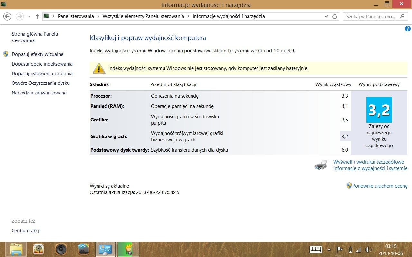Viewport: 412px width, 257px height.
Task: Open Dopasuj efekty wizualne
Action: (37, 54)
